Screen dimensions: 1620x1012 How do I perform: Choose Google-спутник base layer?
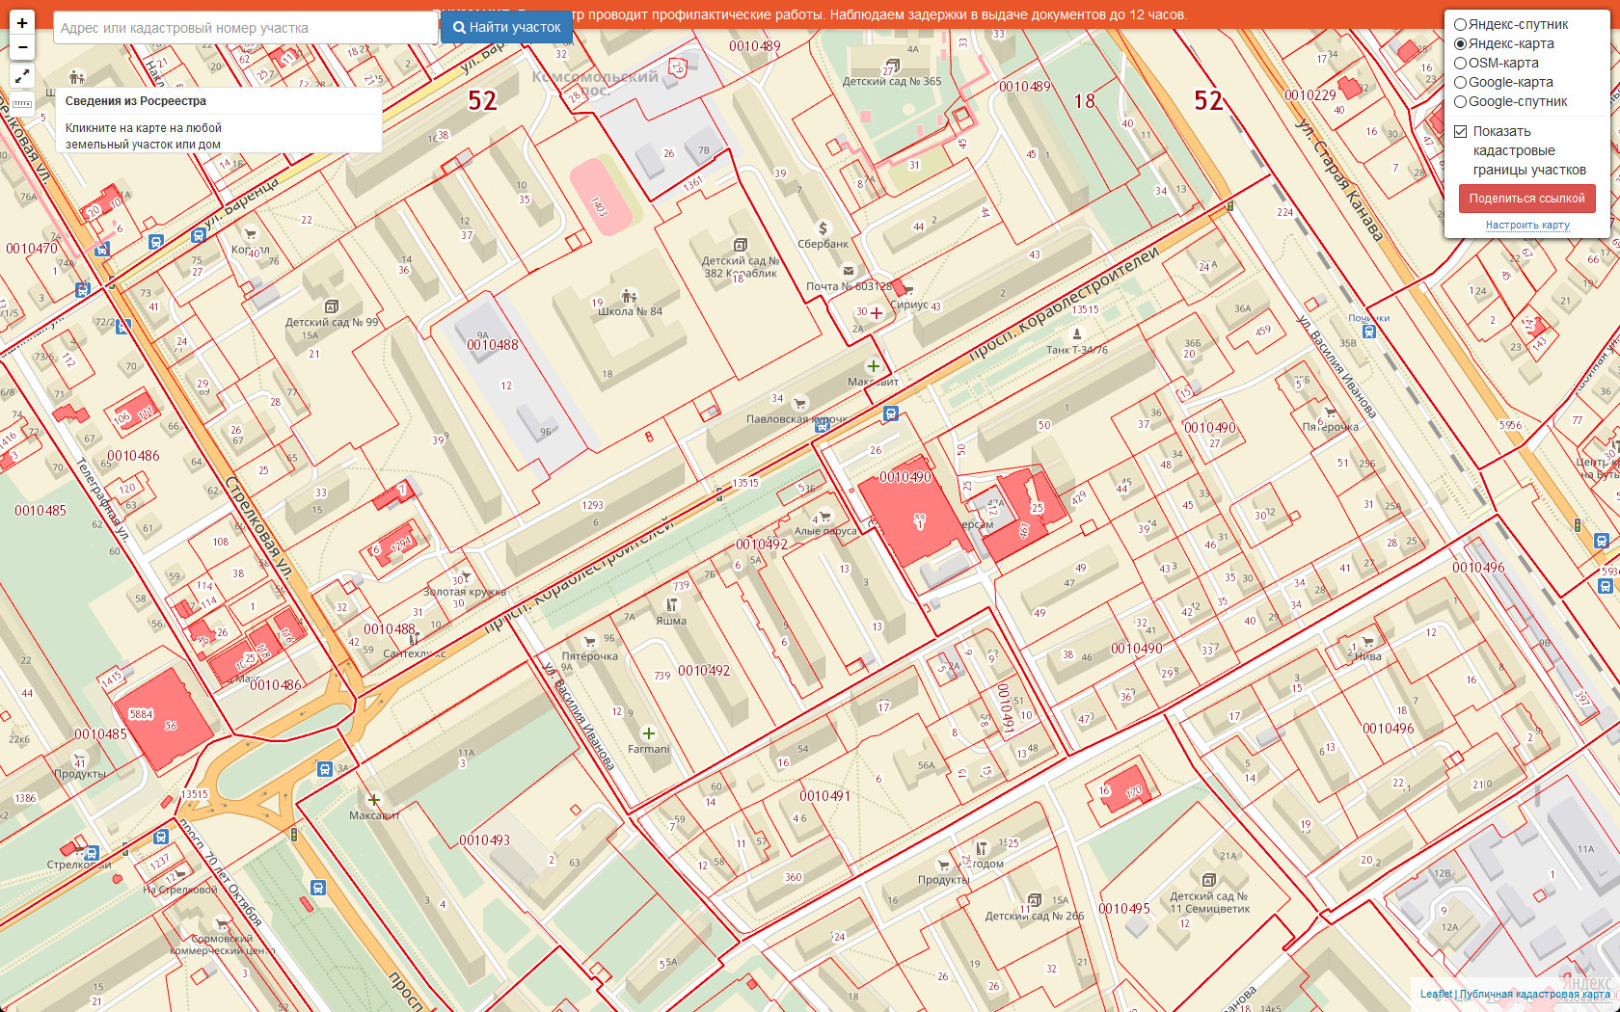1461,102
